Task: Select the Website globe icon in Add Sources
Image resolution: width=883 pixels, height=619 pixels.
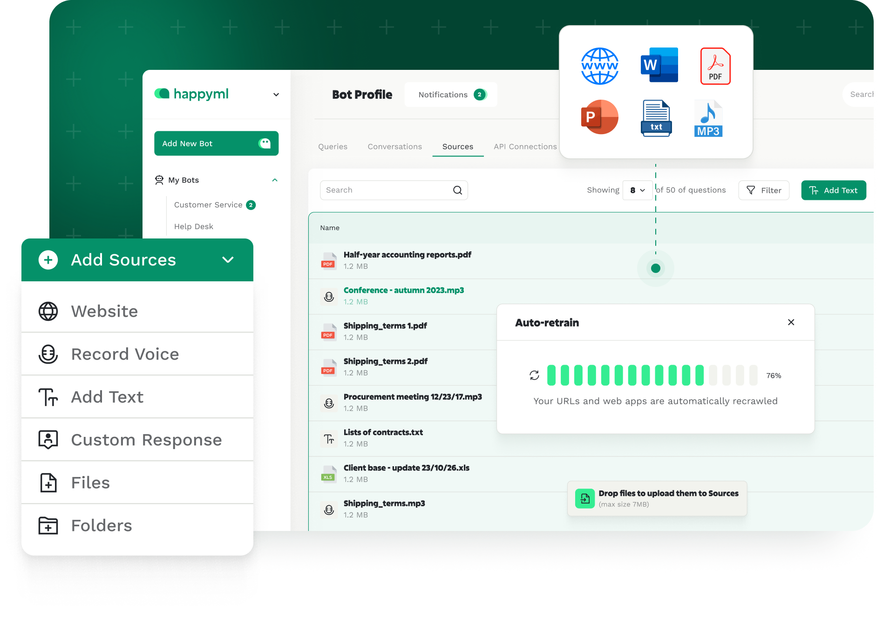Action: pos(48,311)
